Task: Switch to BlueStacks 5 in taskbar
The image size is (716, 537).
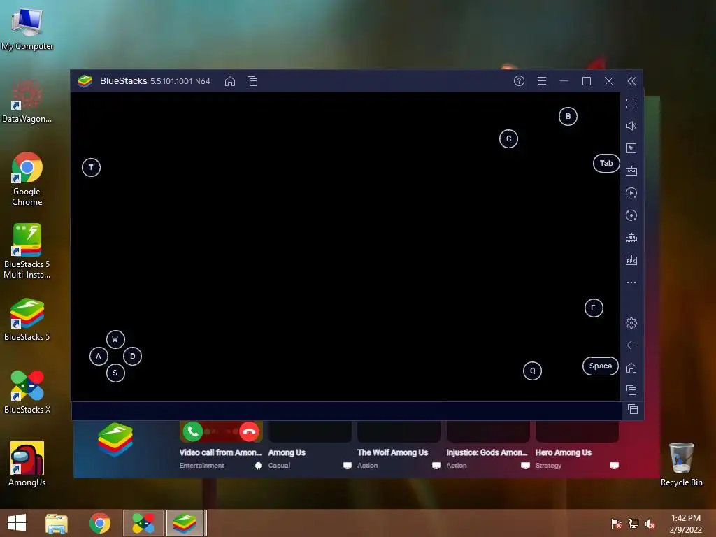Action: tap(185, 523)
